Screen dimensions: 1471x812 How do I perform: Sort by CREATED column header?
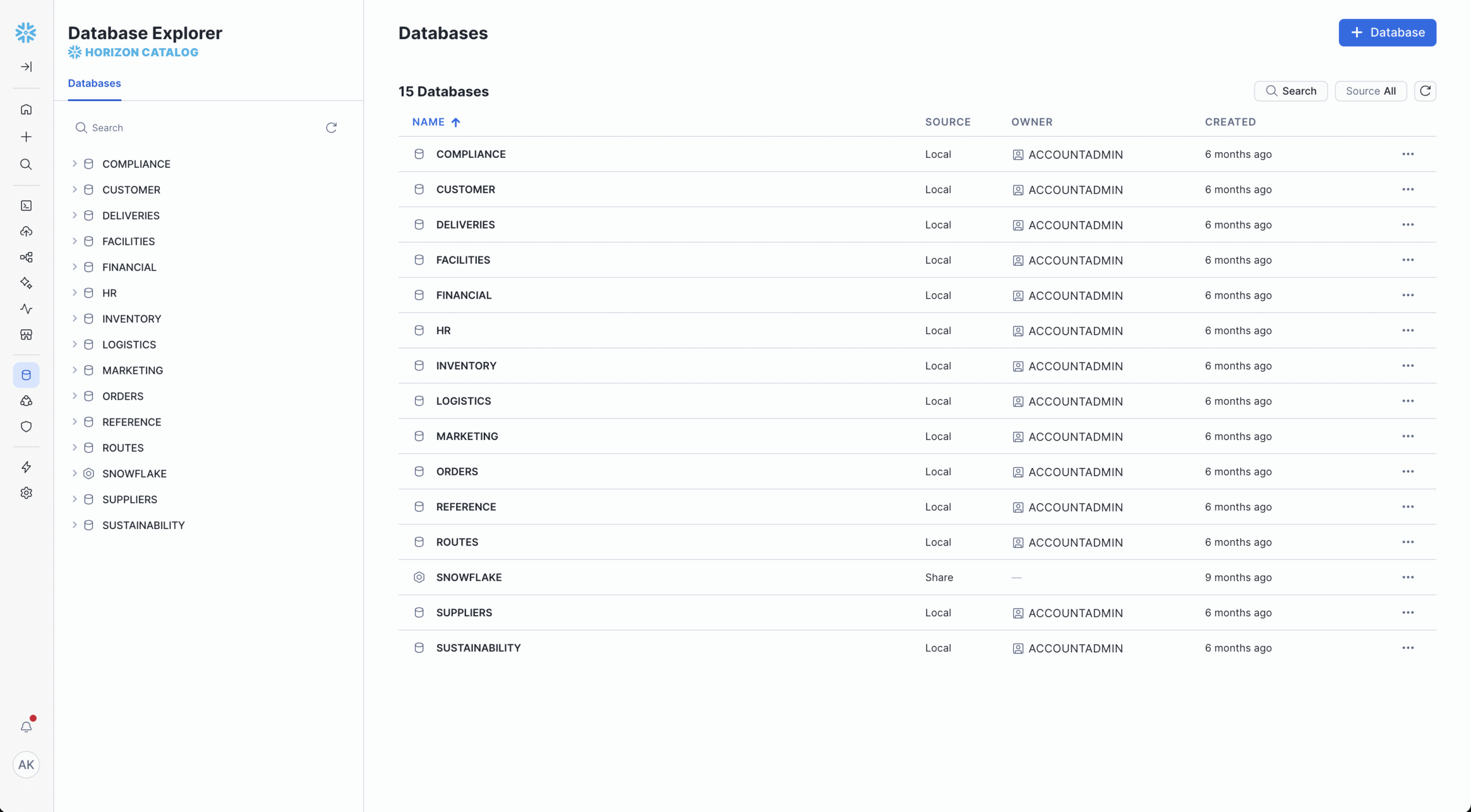pyautogui.click(x=1230, y=122)
